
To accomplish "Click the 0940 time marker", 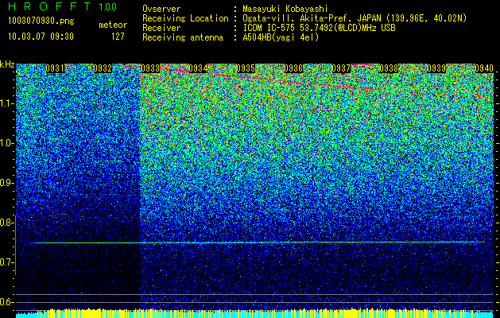I will (484, 68).
